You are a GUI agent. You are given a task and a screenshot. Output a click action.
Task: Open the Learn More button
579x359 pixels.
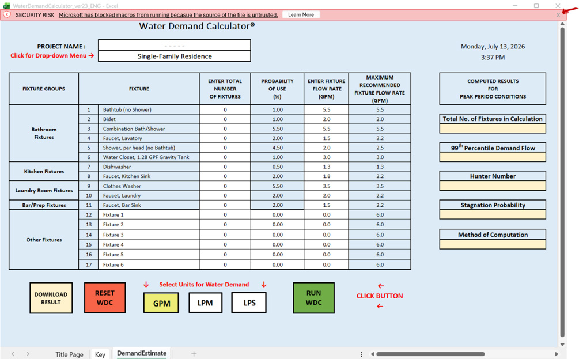pos(301,15)
